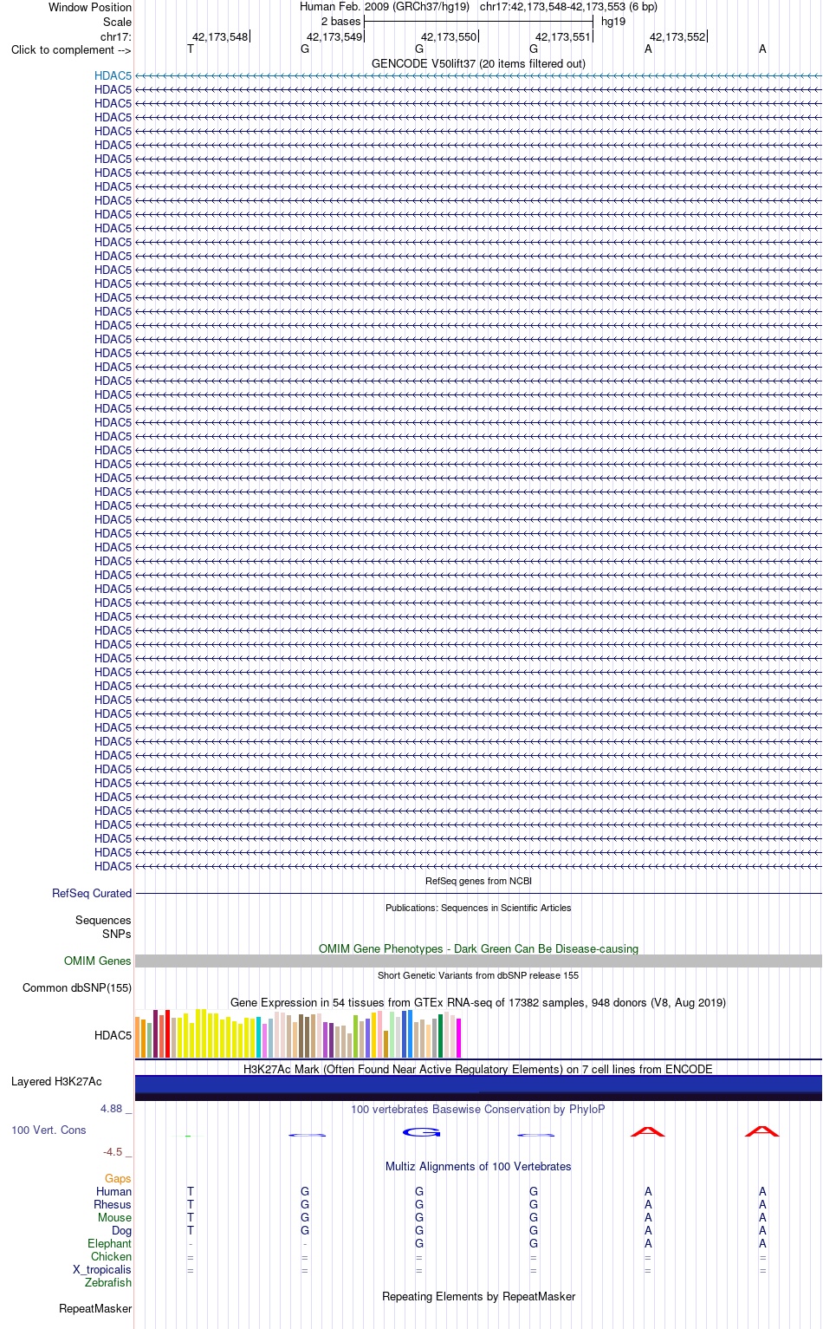
Task: Click the orange Gaps label
Action: pyautogui.click(x=118, y=1178)
